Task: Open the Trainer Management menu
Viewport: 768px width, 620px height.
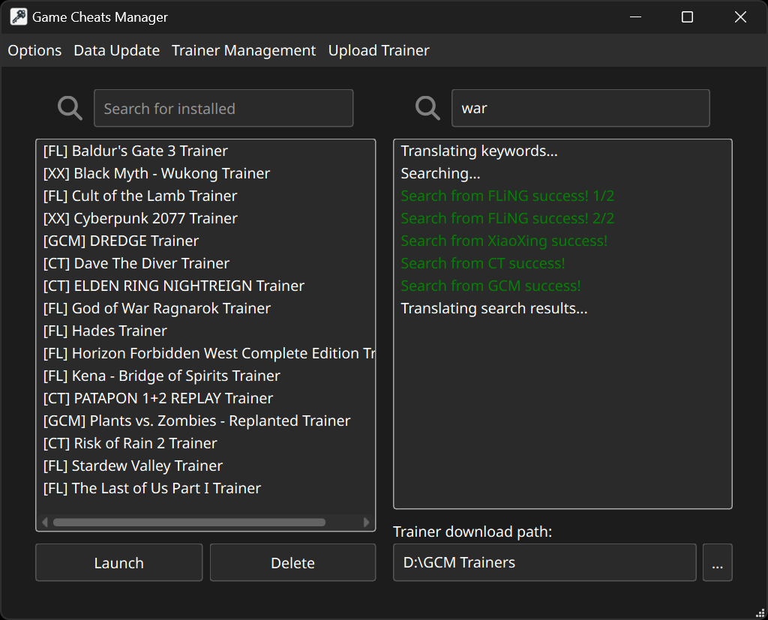Action: 243,50
